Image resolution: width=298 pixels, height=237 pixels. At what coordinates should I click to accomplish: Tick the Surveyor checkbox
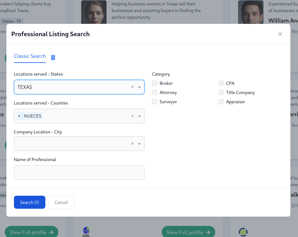pyautogui.click(x=155, y=102)
